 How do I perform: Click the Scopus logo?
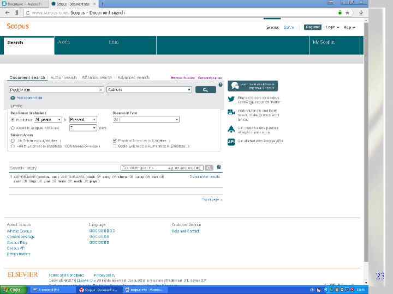click(x=18, y=26)
